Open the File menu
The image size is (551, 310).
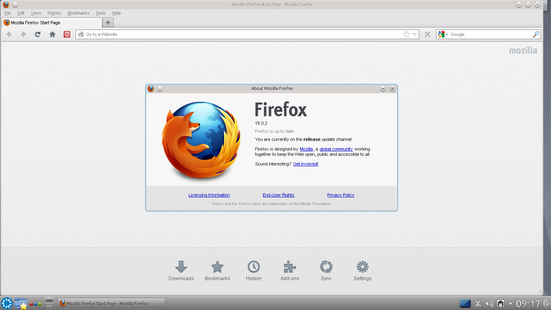pos(8,13)
